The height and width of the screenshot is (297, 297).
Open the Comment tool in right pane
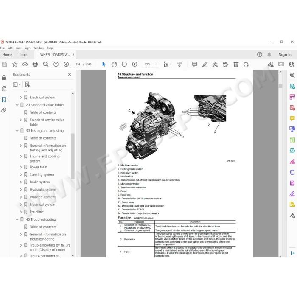point(292,118)
